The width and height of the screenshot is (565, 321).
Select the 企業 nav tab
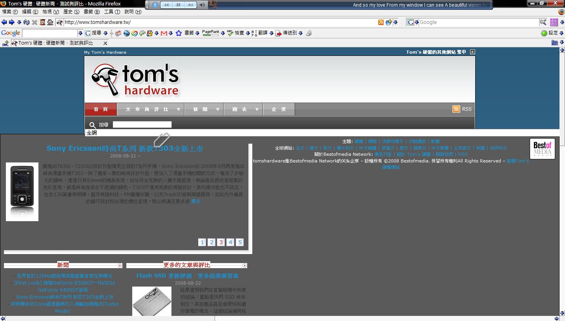pos(279,109)
